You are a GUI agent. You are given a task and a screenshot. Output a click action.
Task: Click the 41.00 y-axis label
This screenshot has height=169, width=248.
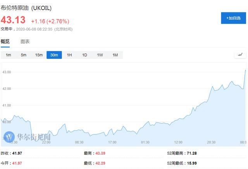pos(7,105)
